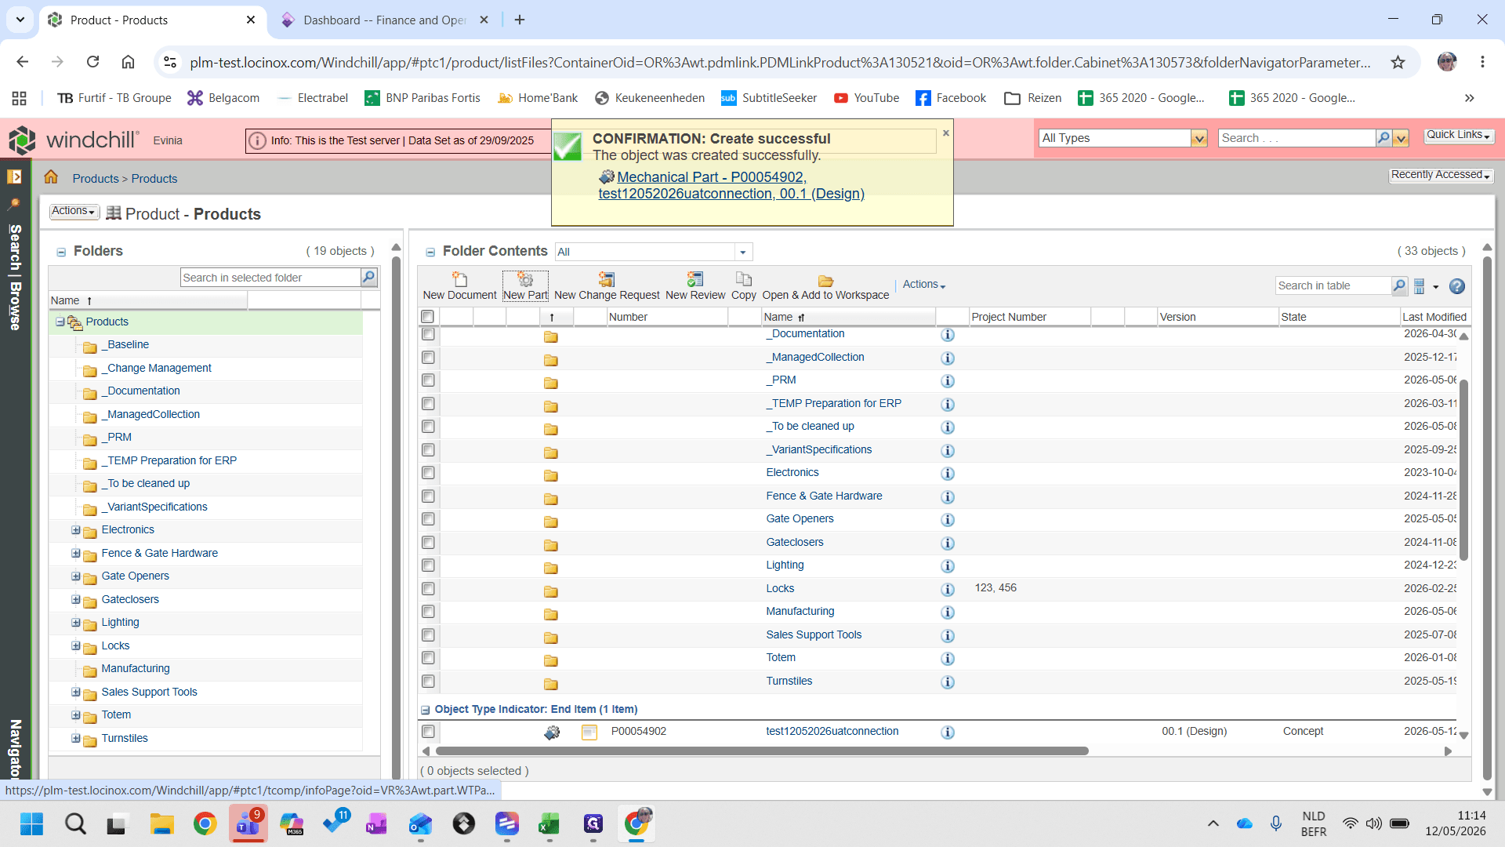Open the Folder Contents view dropdown showing All
1505x847 pixels.
pyautogui.click(x=654, y=252)
